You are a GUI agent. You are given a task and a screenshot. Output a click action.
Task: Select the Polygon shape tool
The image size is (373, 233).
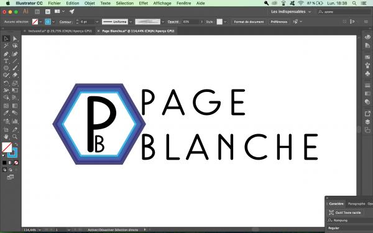click(x=6, y=68)
